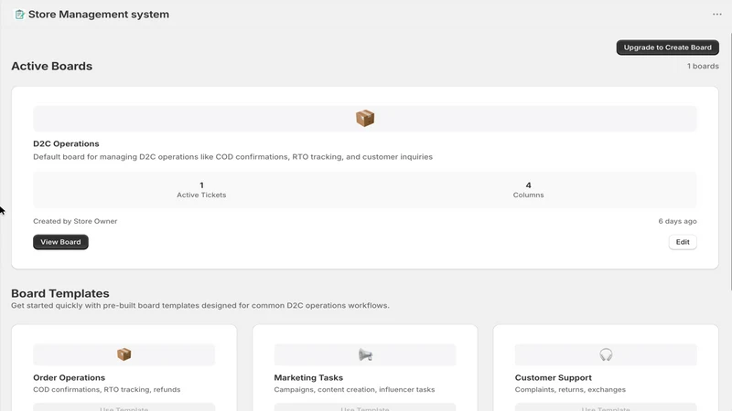Viewport: 732px width, 411px height.
Task: Edit the D2C Operations board
Action: tap(683, 242)
